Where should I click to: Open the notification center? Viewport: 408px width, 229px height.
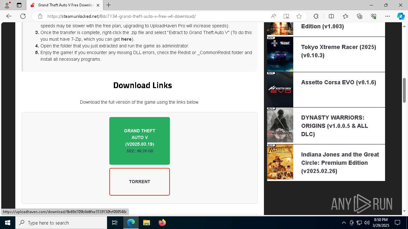pyautogui.click(x=397, y=223)
